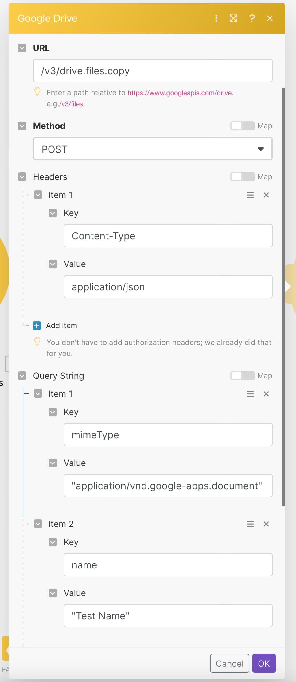Collapse Query String Item 2 chevron
296x682 pixels.
click(38, 524)
